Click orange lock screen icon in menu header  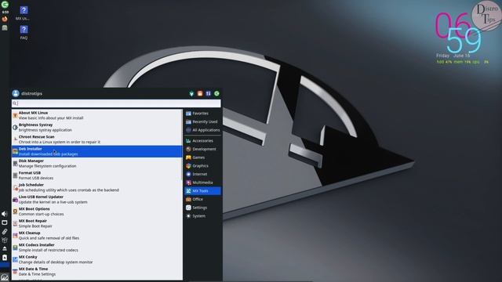(x=200, y=93)
